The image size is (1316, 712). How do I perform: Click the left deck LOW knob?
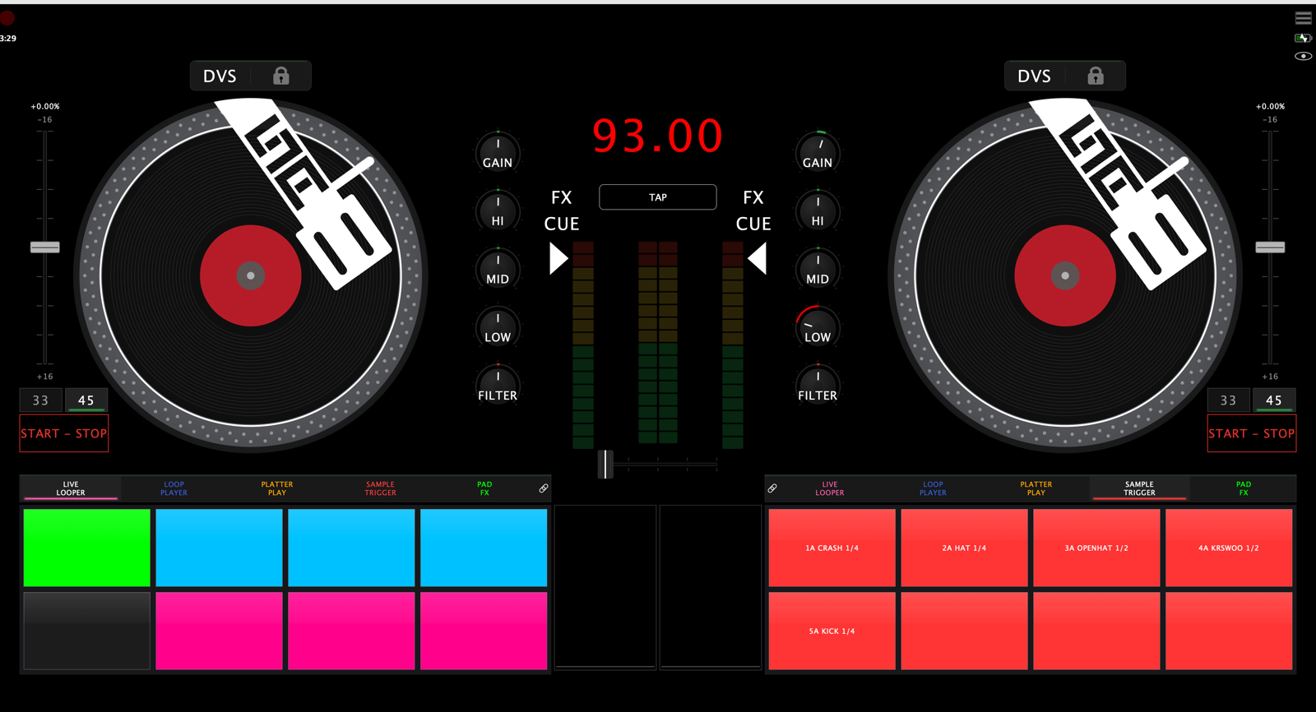point(498,327)
